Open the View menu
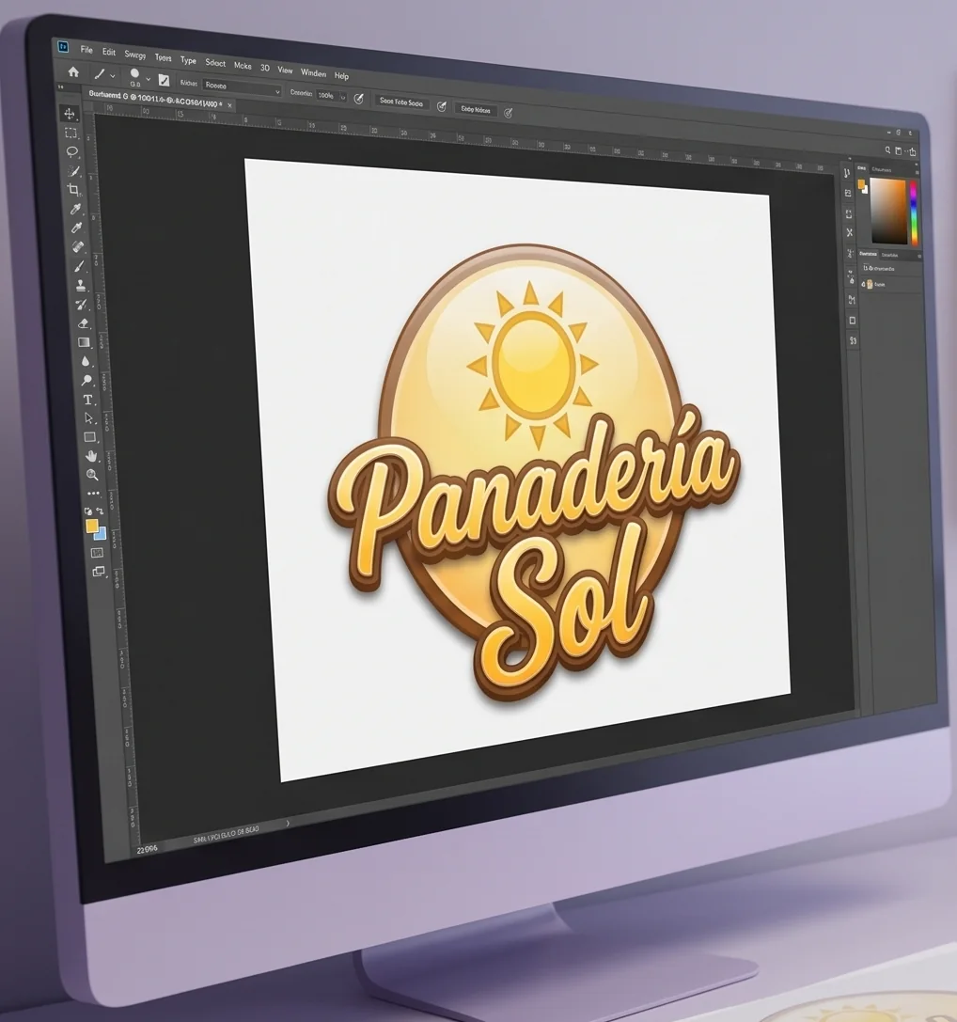Image resolution: width=957 pixels, height=1022 pixels. 285,70
